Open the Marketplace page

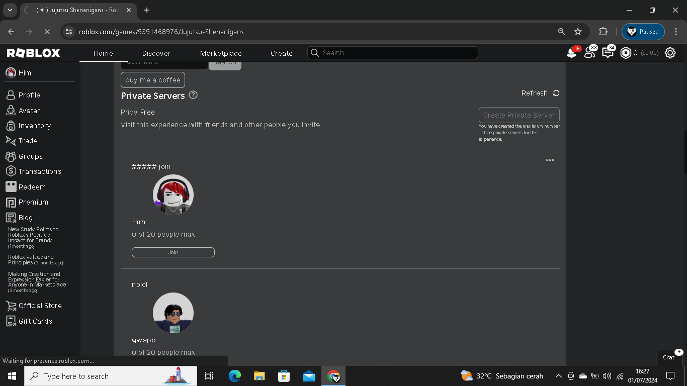pos(221,53)
